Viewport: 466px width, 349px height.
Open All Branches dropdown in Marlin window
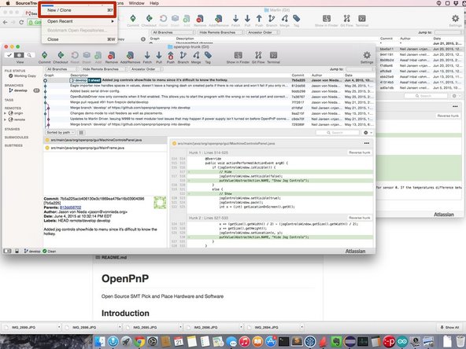[172, 32]
